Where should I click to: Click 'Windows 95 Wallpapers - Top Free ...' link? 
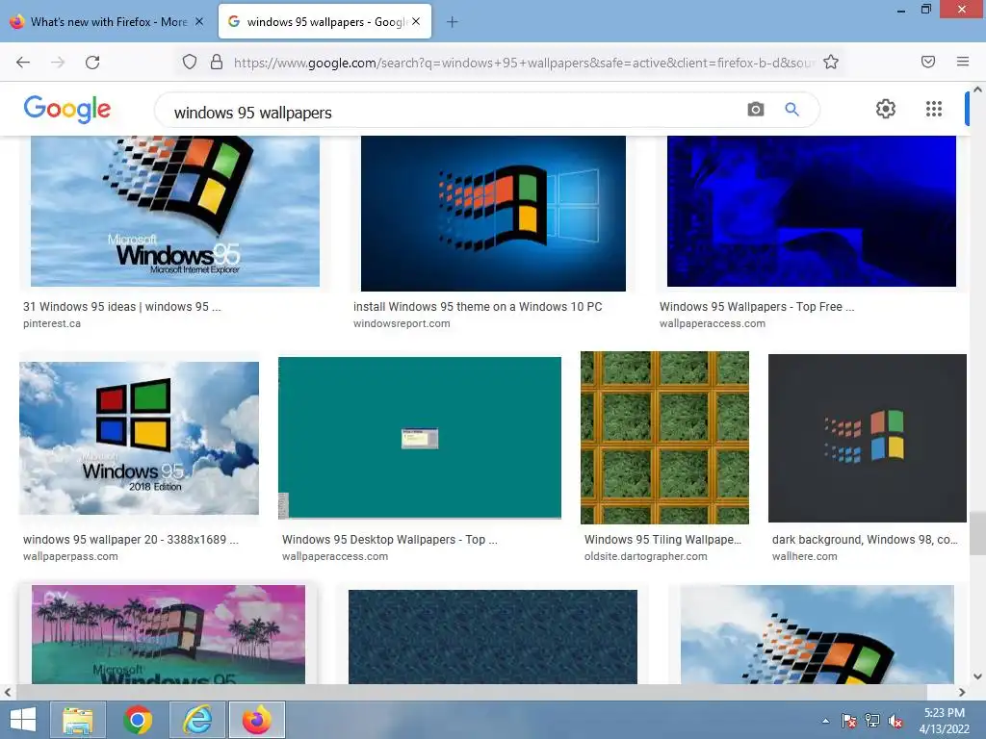point(757,307)
